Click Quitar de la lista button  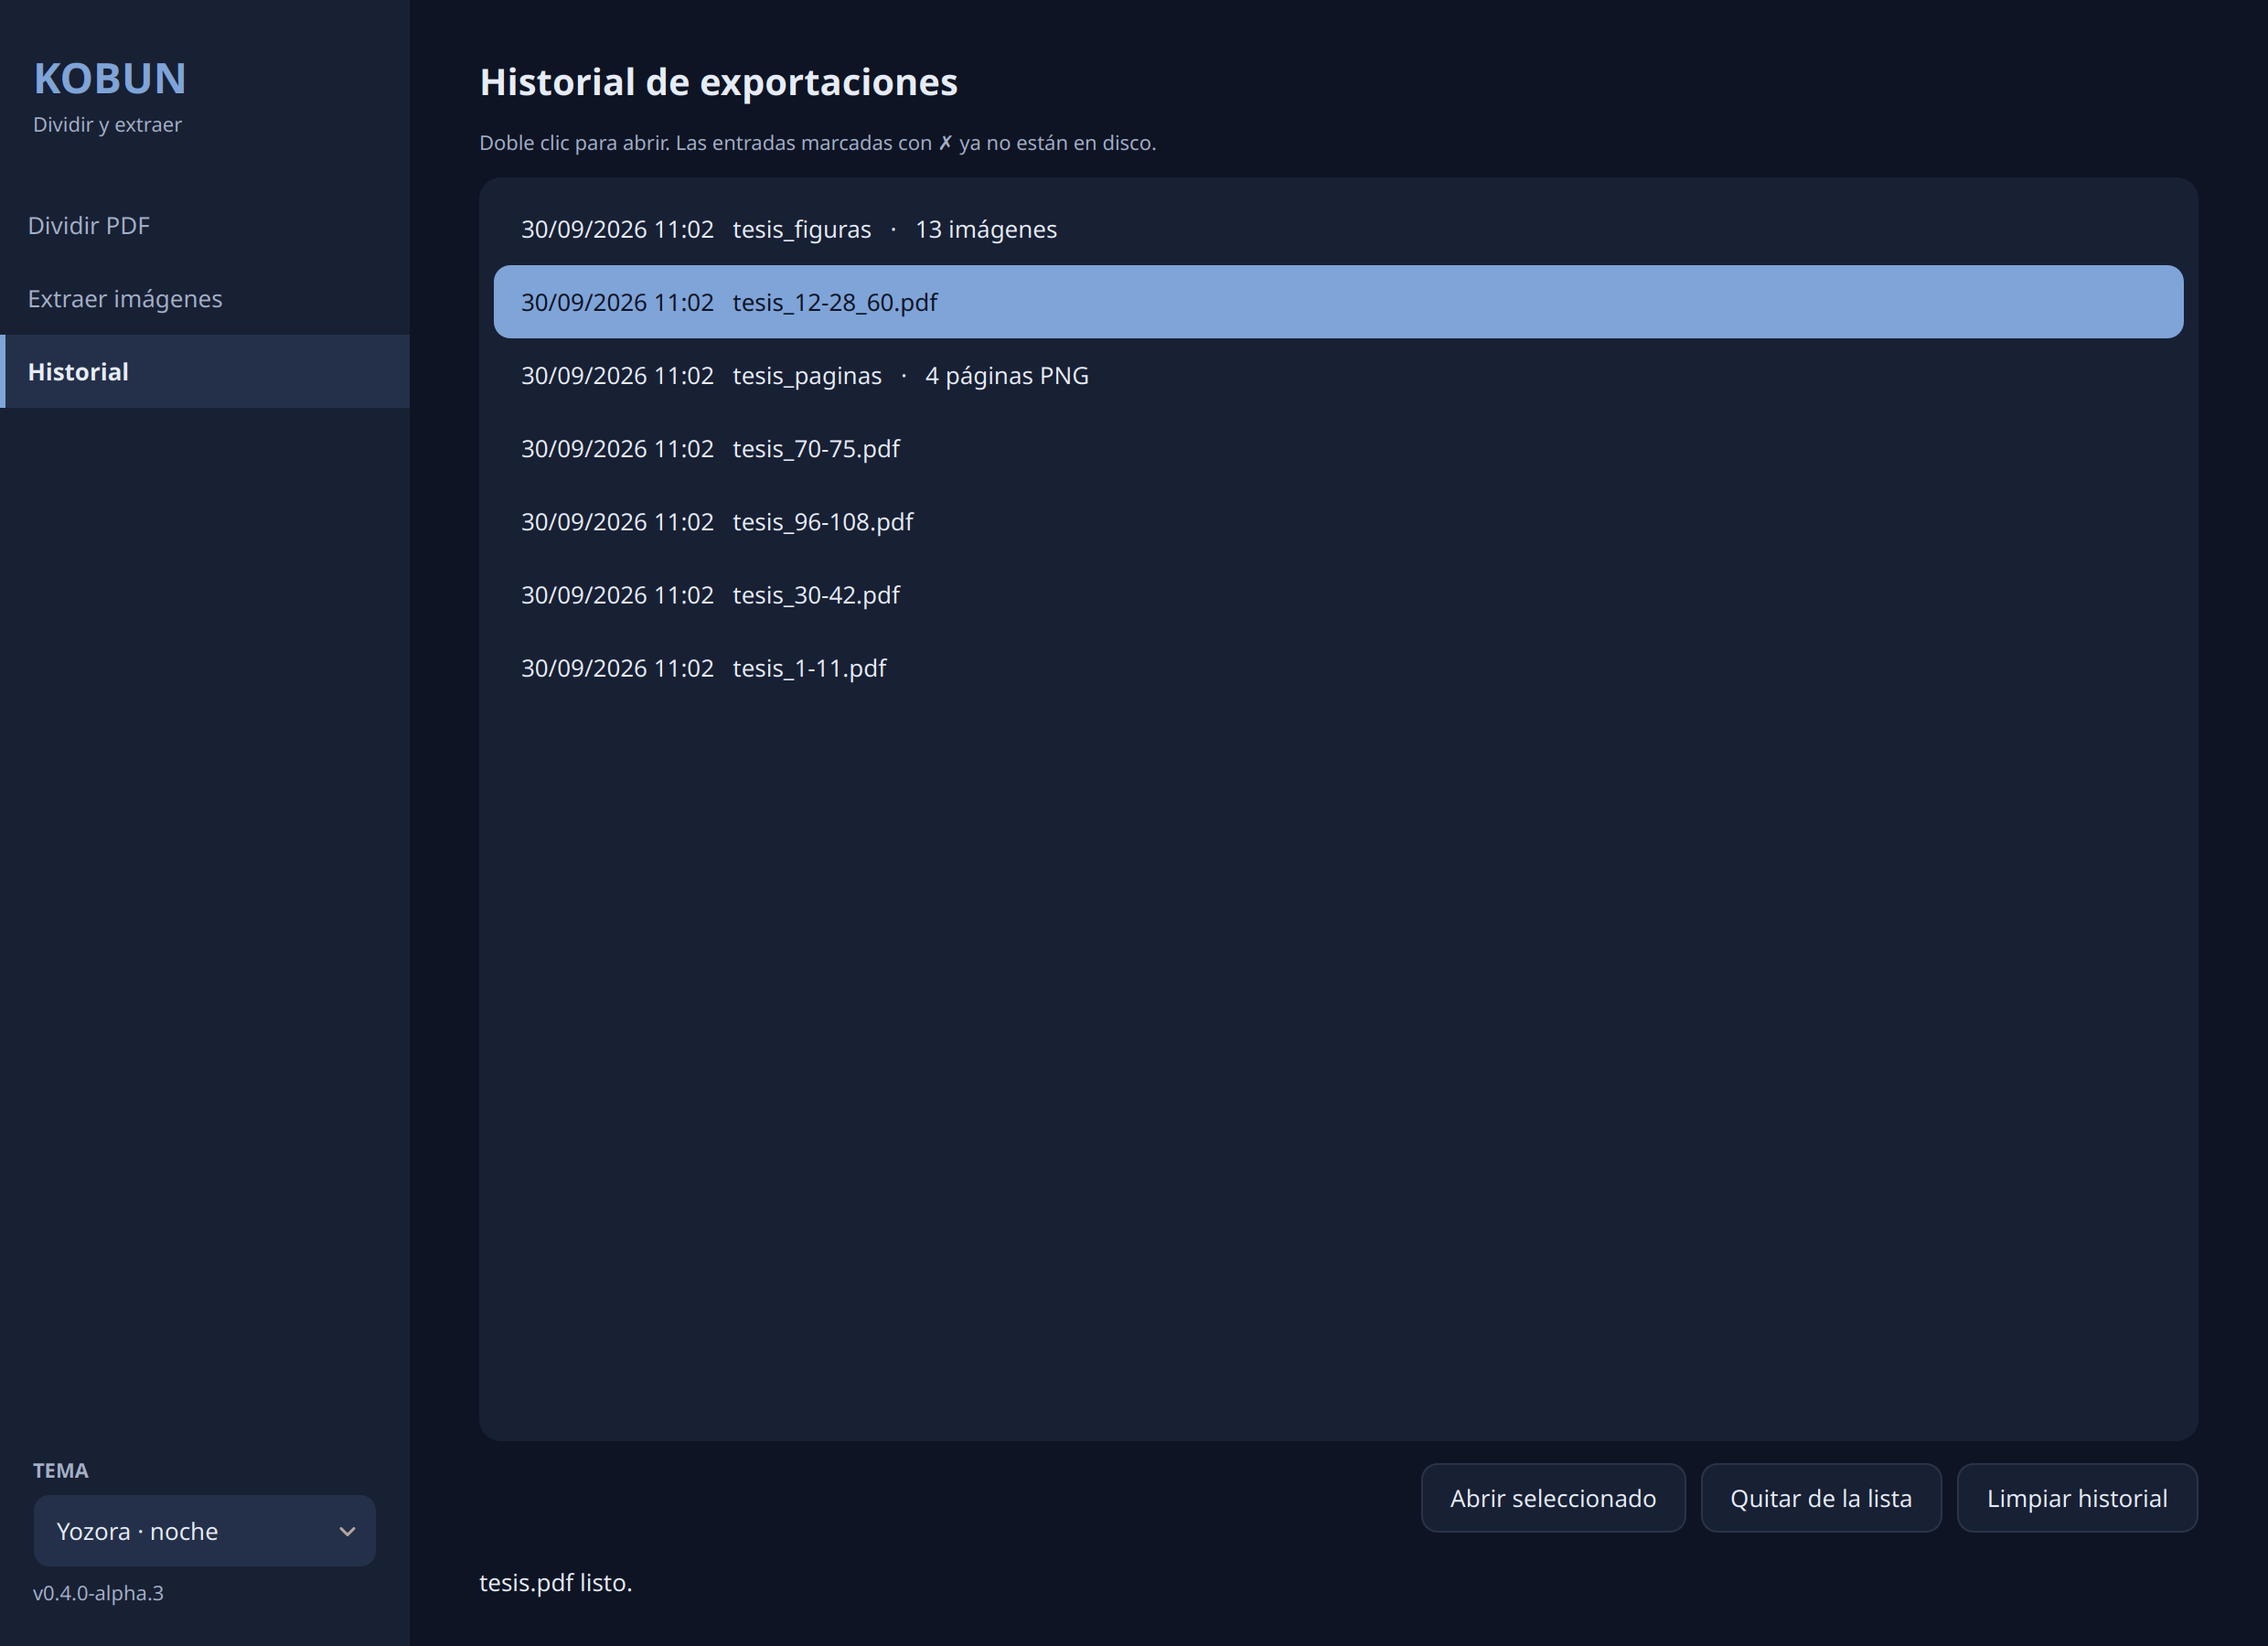[x=1821, y=1498]
